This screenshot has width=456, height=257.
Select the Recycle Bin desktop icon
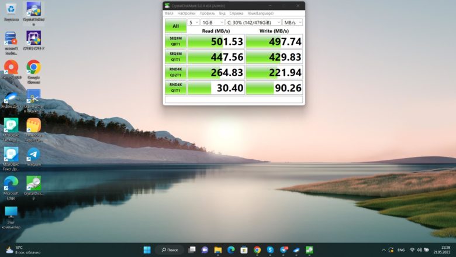pyautogui.click(x=11, y=12)
